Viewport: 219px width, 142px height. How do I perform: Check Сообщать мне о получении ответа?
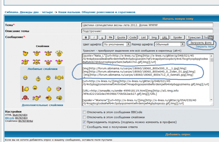(84, 127)
